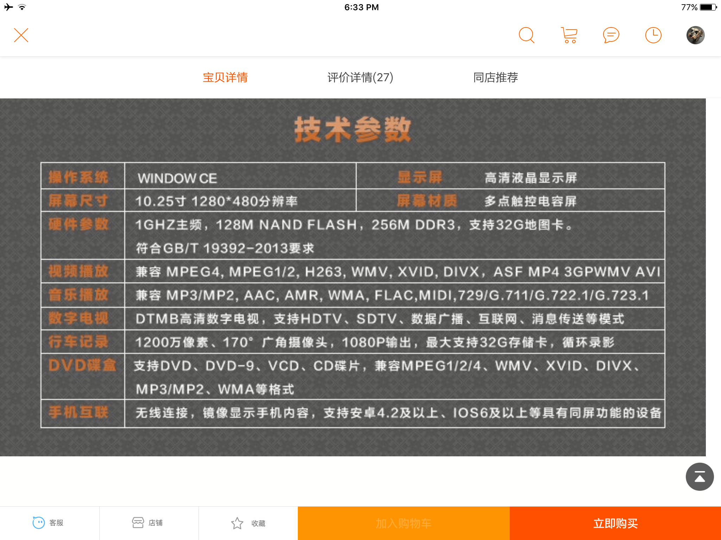Open browsing history clock icon

(653, 35)
